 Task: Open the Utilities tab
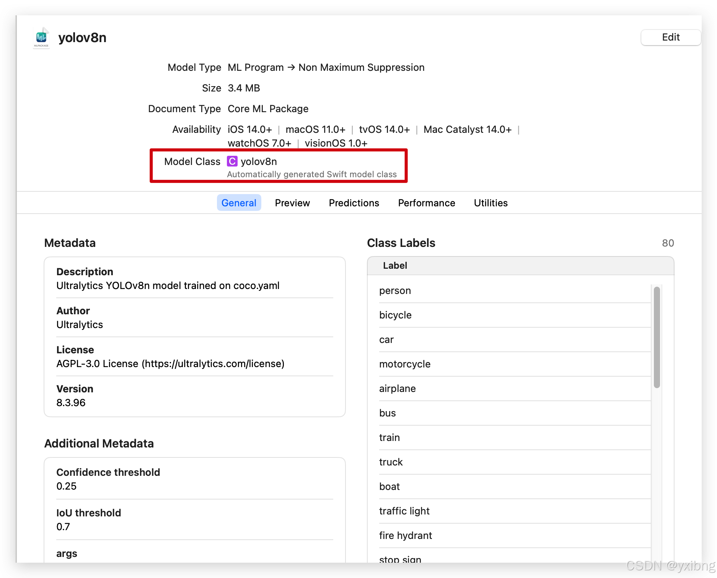click(490, 202)
